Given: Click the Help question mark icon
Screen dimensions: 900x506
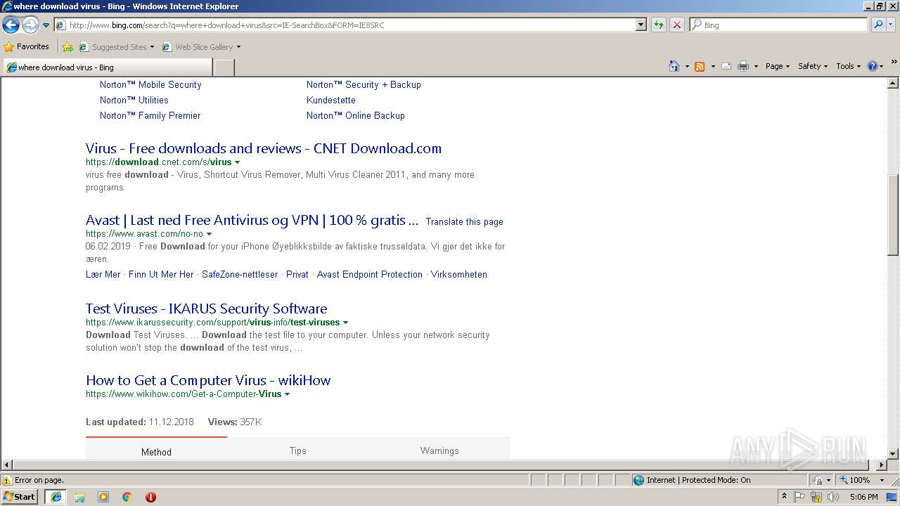Looking at the screenshot, I should (873, 66).
